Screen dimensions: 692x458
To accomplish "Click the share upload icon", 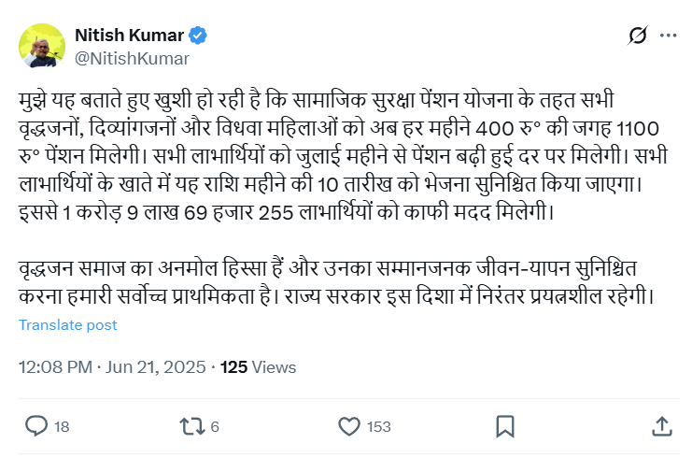I will [661, 426].
